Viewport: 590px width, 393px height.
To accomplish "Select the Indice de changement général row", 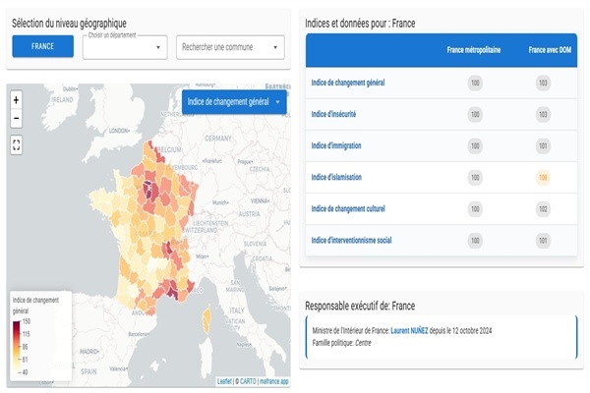I will click(347, 83).
